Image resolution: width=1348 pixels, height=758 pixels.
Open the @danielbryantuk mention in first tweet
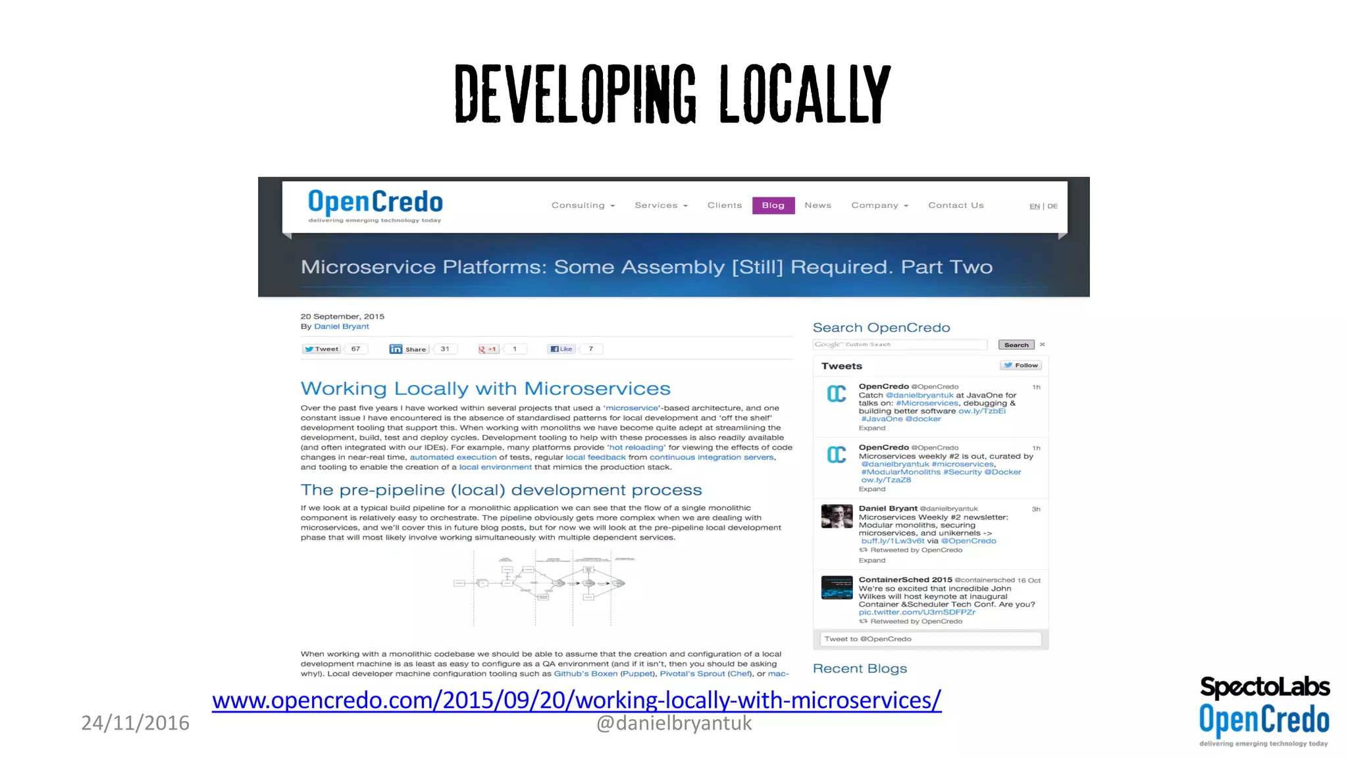click(x=920, y=395)
